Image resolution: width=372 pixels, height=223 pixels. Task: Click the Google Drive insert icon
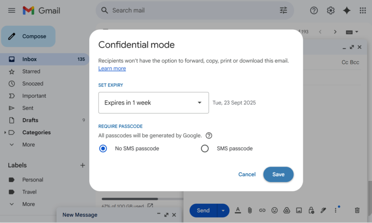click(287, 210)
